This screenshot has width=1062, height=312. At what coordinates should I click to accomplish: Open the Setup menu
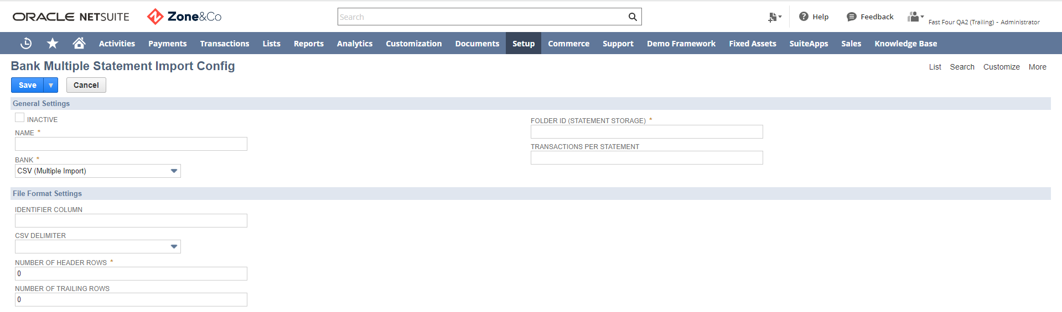pos(524,43)
